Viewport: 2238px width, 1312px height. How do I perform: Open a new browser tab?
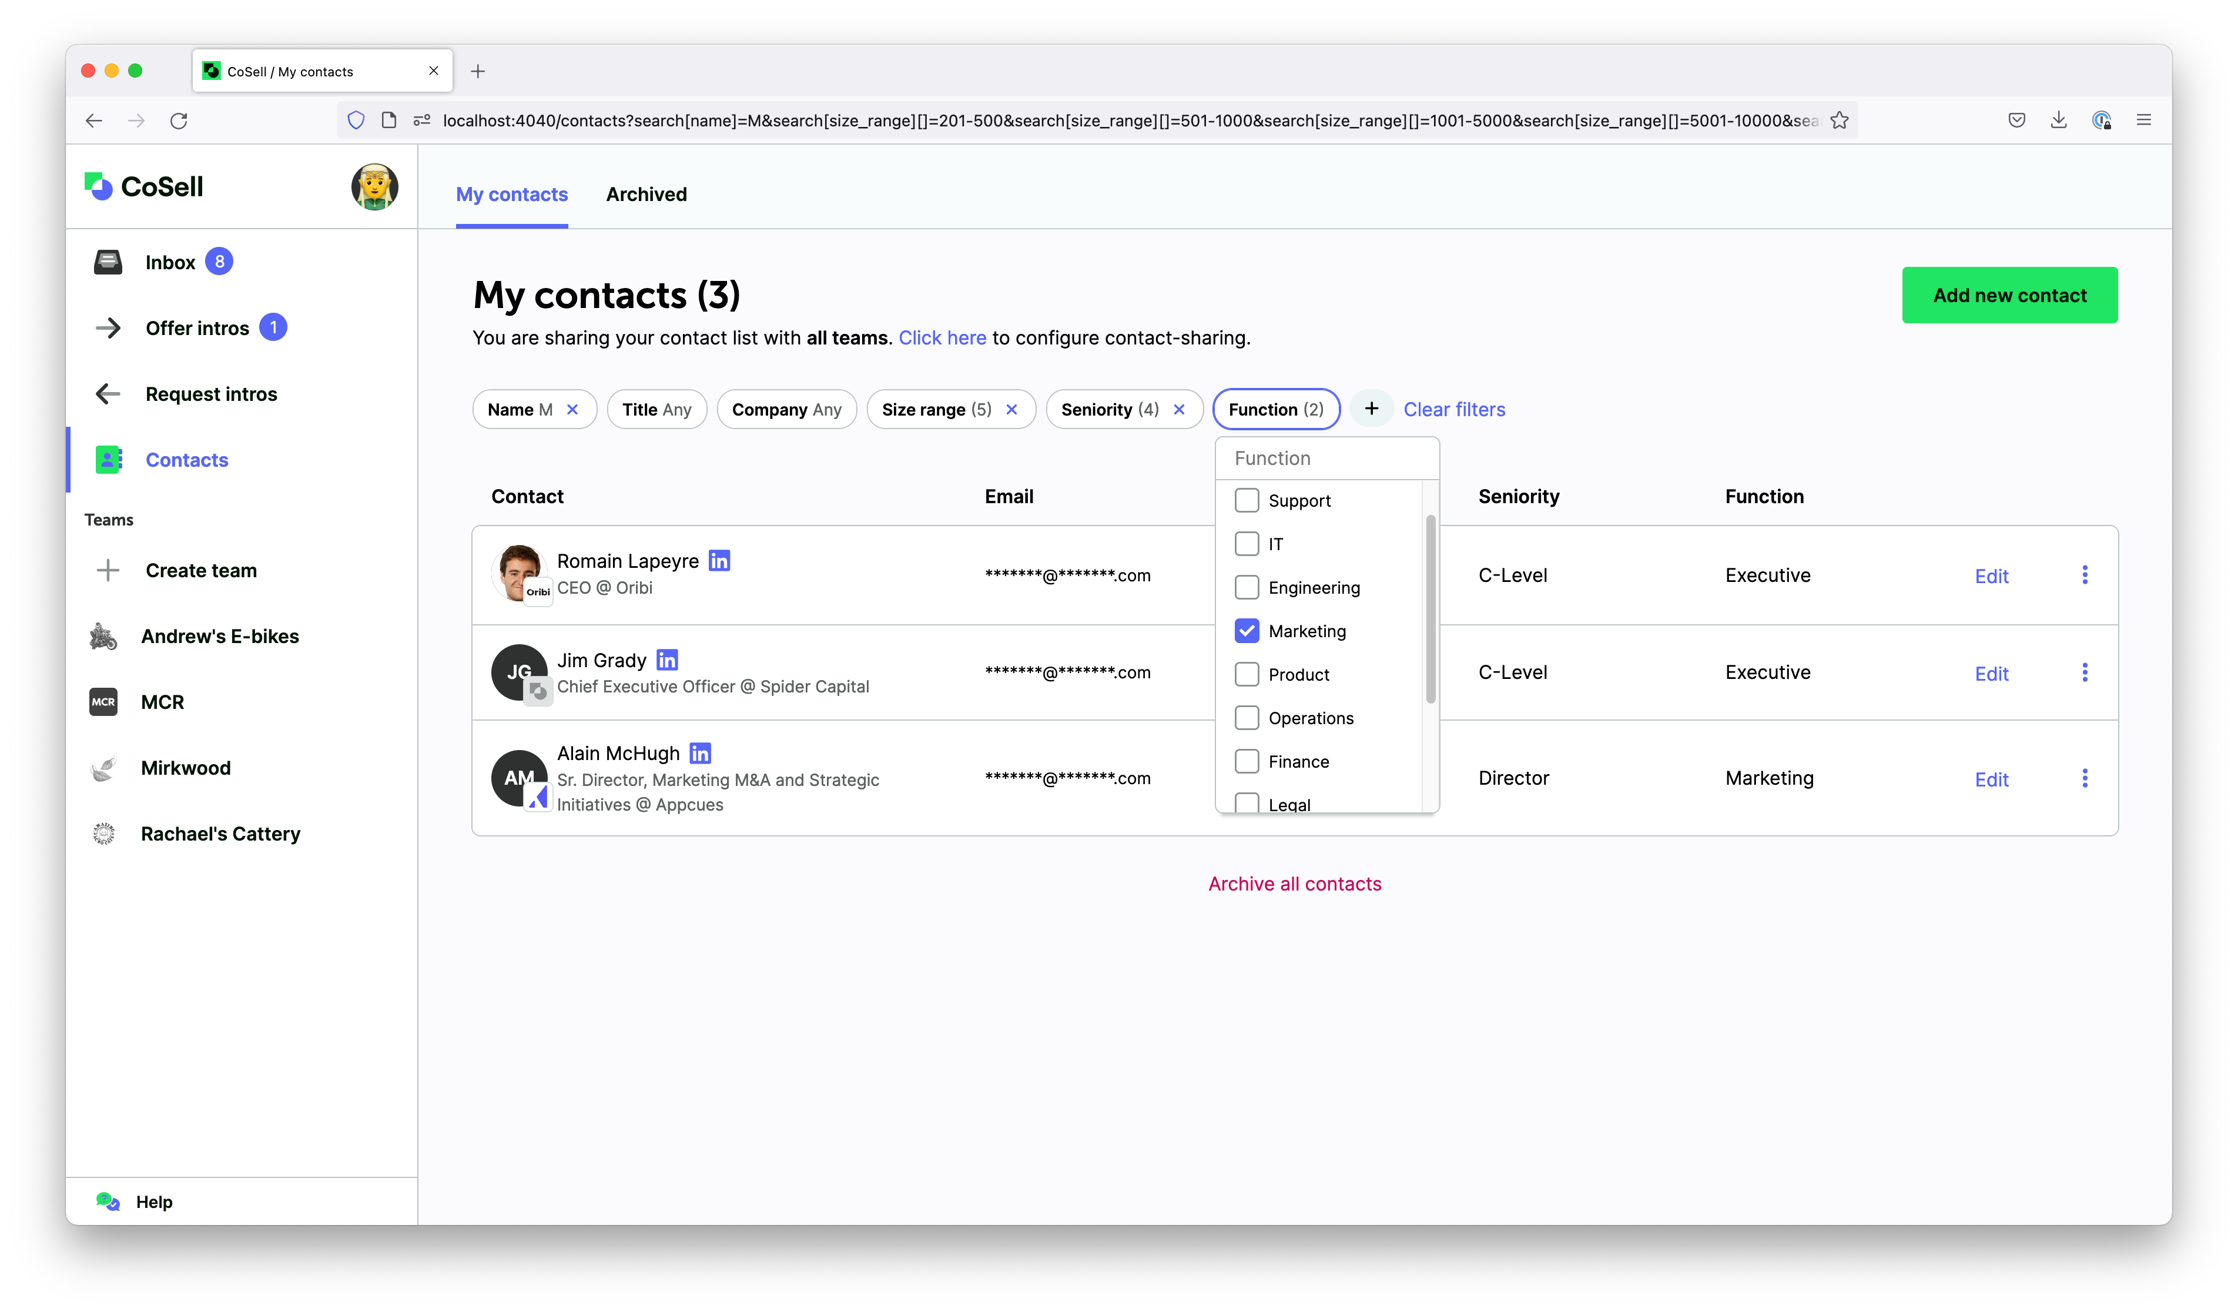(478, 71)
